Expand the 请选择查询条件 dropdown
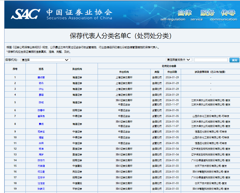 [179, 60]
